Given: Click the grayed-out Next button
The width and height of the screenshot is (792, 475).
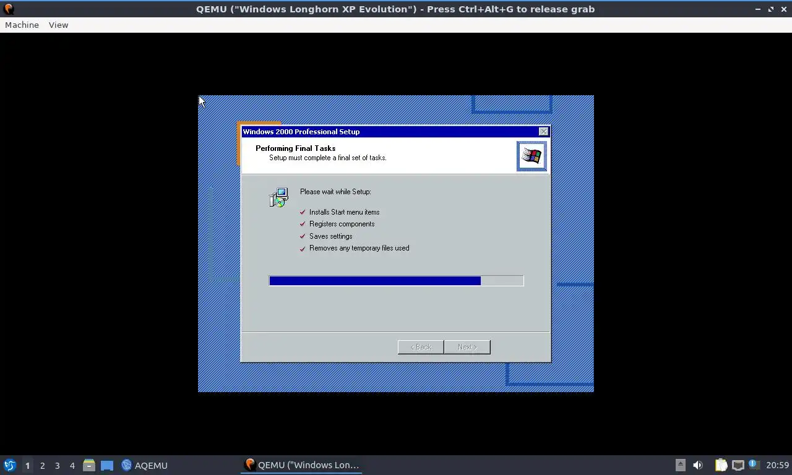Looking at the screenshot, I should coord(467,347).
